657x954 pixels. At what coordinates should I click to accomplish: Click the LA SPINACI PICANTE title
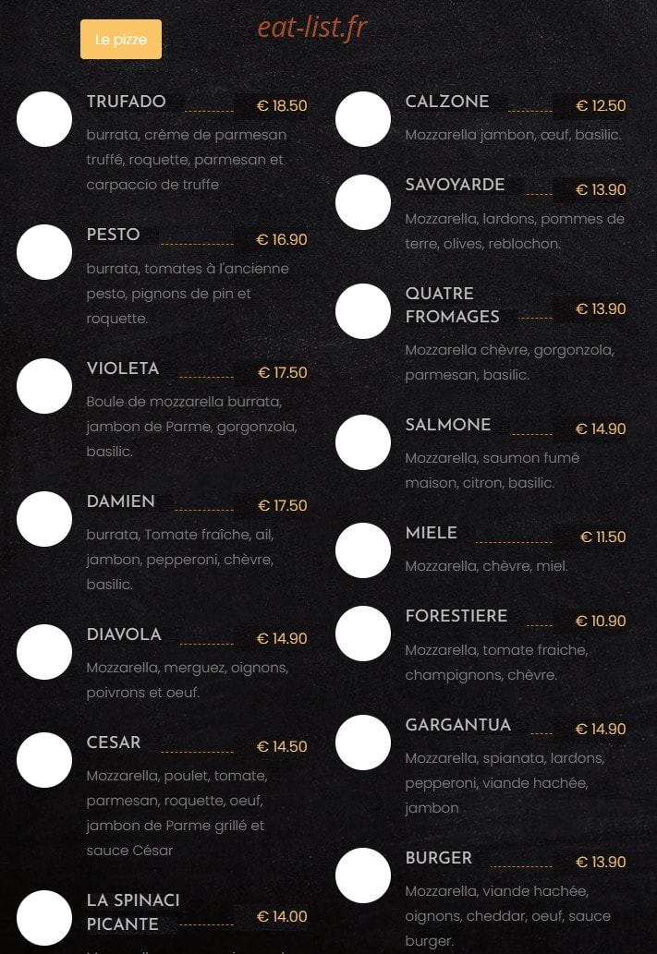pos(133,912)
